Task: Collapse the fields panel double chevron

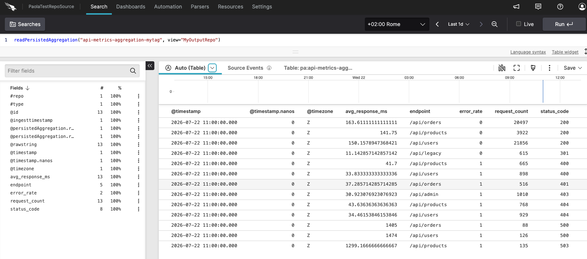Action: tap(150, 66)
